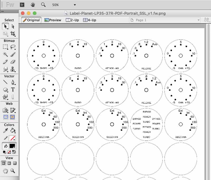Toggle Hide Slices and Hotspots
This screenshot has width=211, height=180.
5,117
